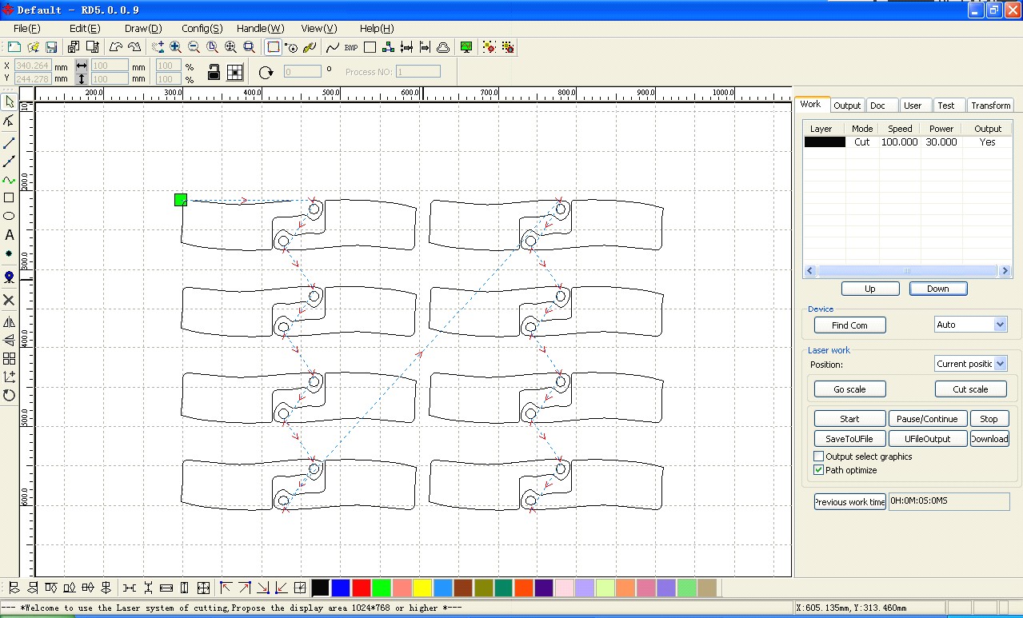Viewport: 1023px width, 618px height.
Task: Open the Output tab
Action: (x=847, y=105)
